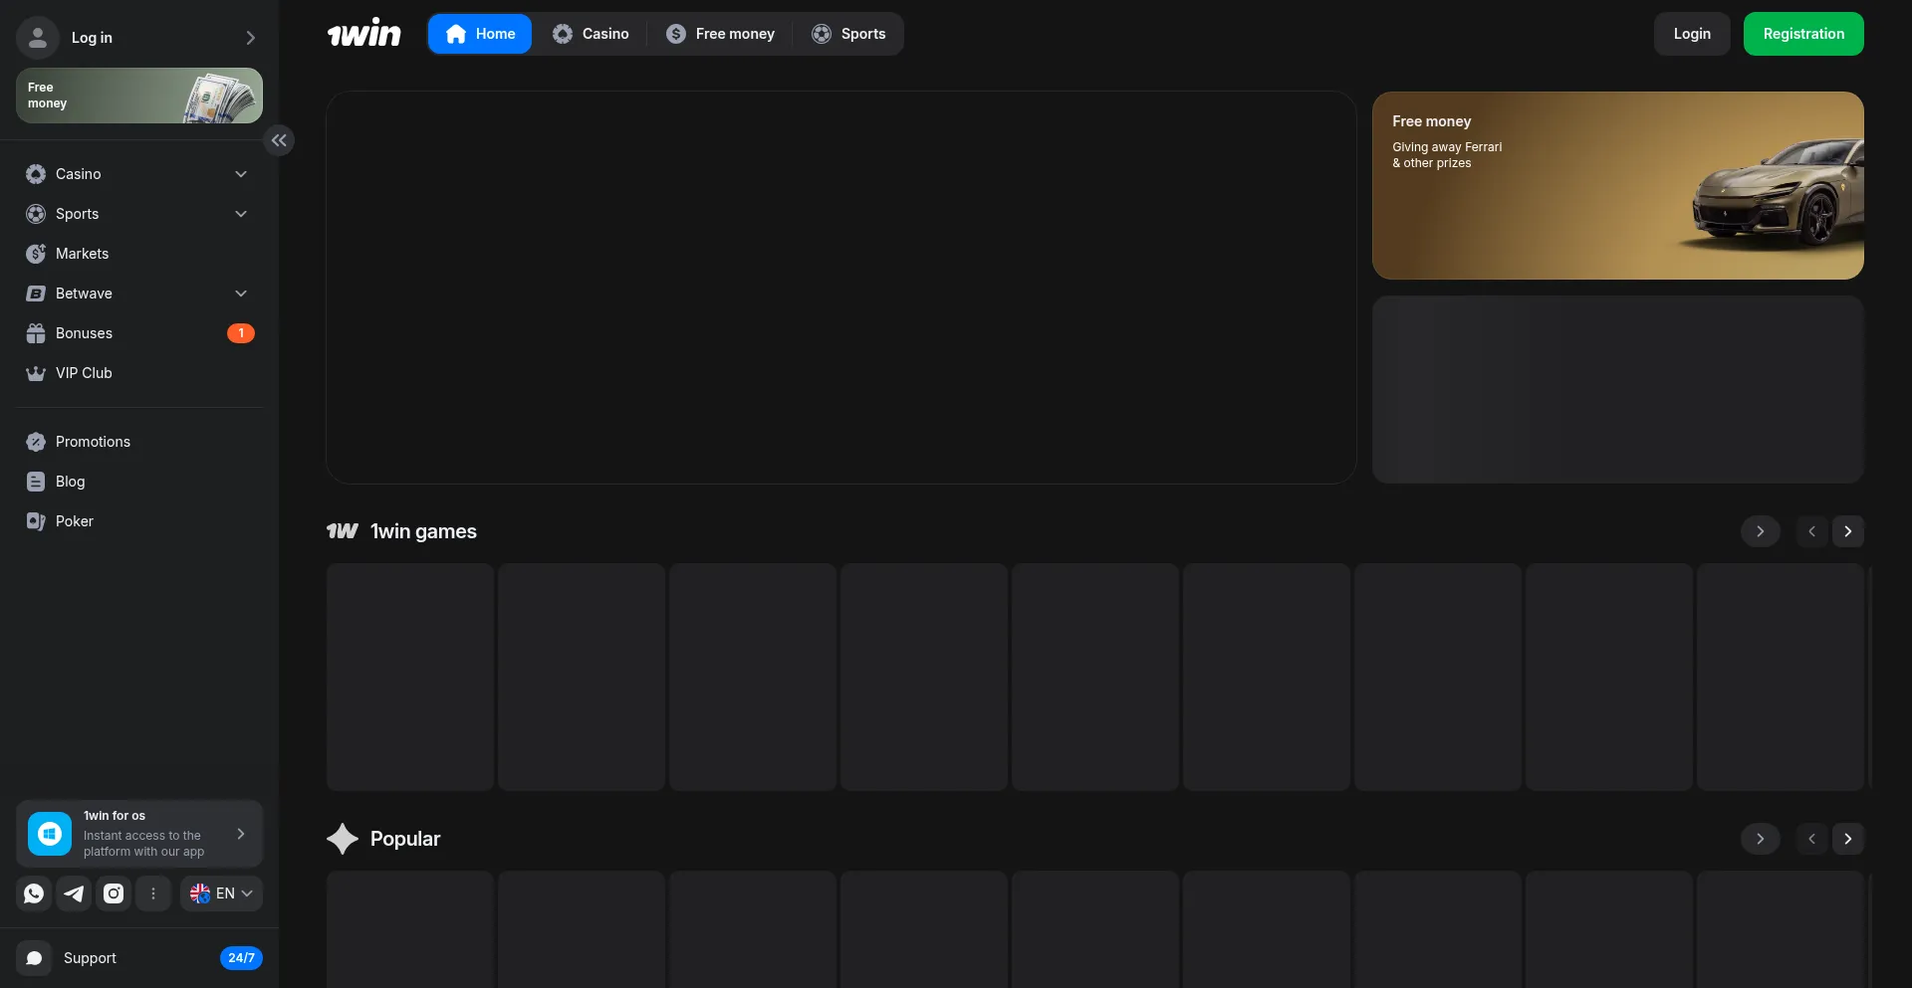Open the Log in arrow in sidebar
This screenshot has height=988, width=1912.
point(250,38)
